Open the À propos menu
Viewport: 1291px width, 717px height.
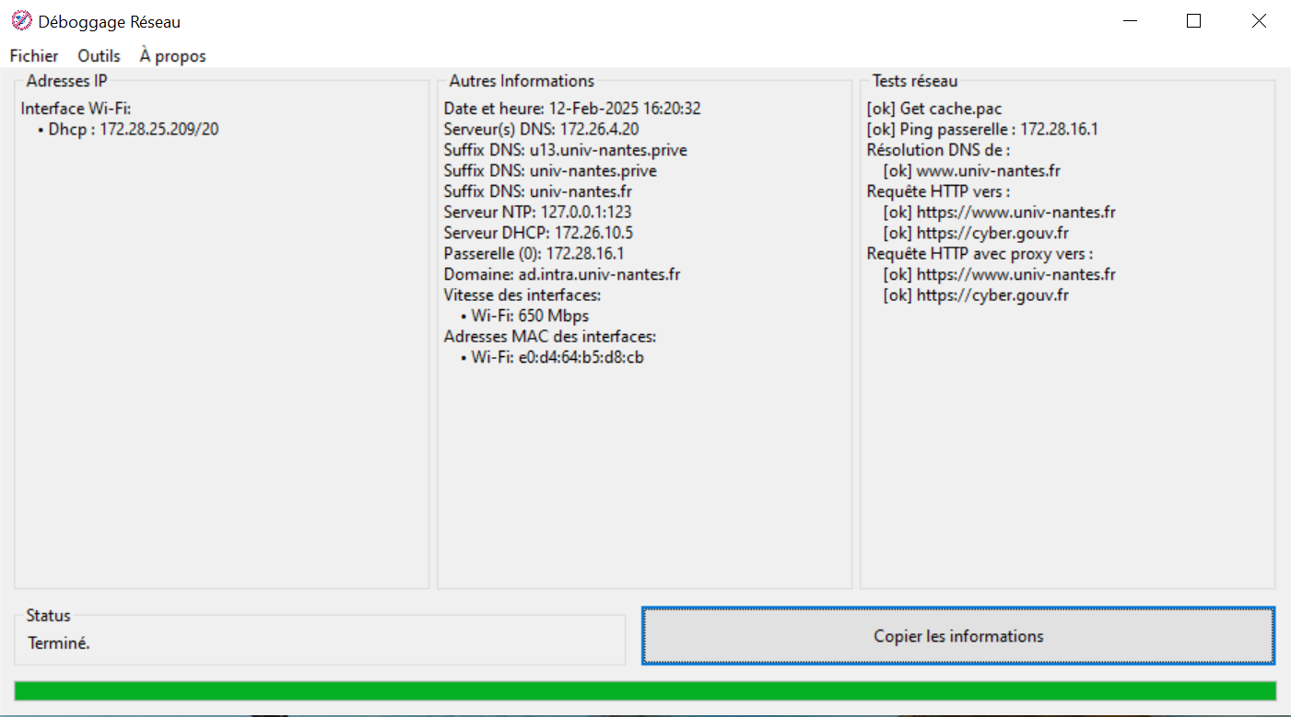coord(172,56)
